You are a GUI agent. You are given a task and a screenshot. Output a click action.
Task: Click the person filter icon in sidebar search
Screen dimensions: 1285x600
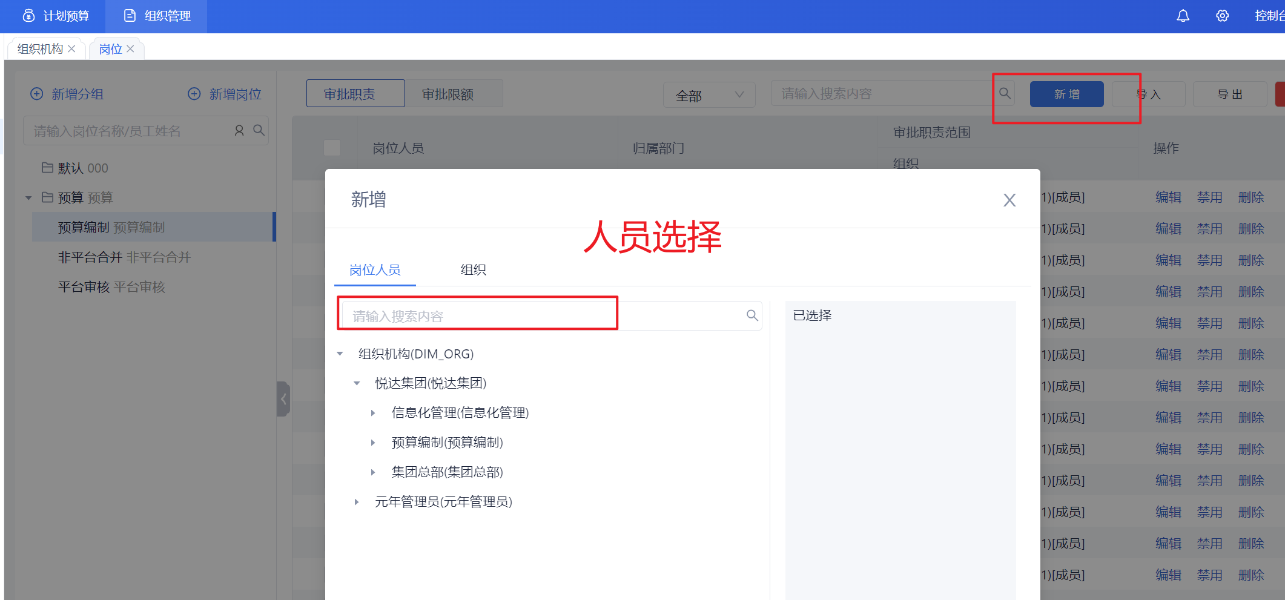[239, 131]
